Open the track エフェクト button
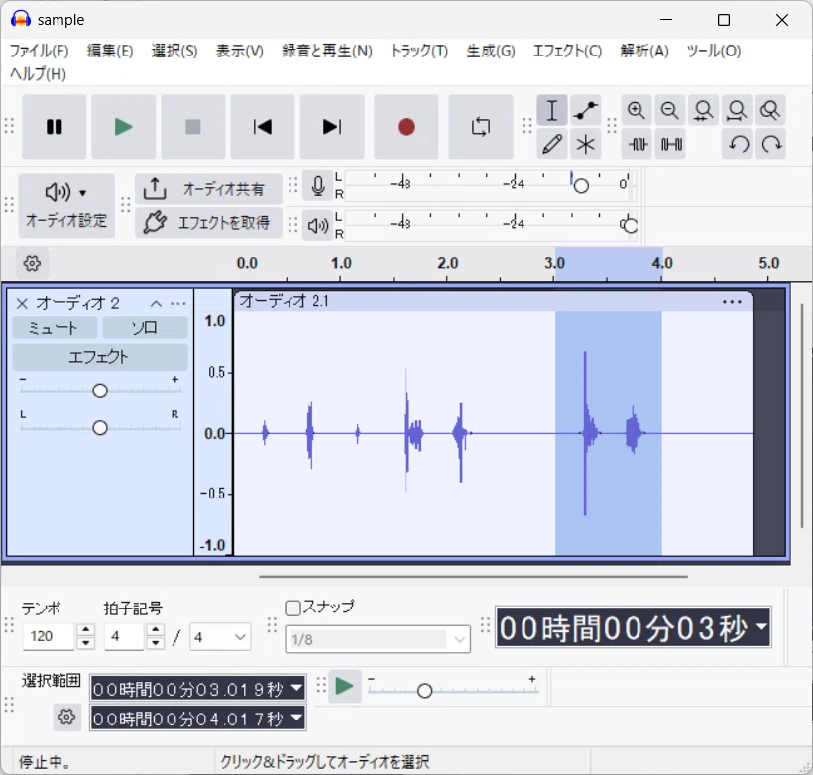Image resolution: width=813 pixels, height=775 pixels. [x=99, y=357]
